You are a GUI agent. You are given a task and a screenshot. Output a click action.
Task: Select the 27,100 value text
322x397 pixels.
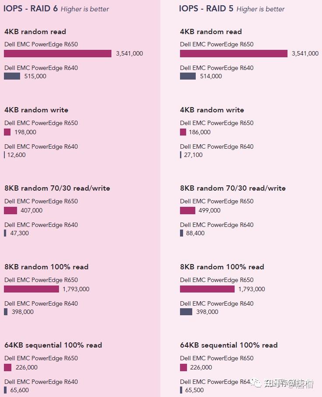click(194, 155)
